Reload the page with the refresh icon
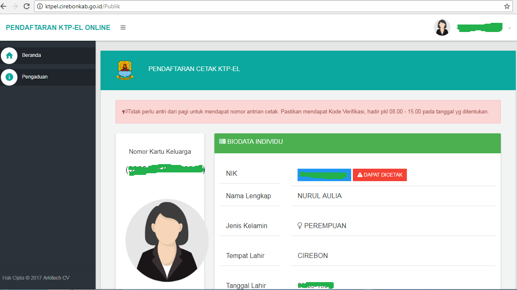Screen dimensions: 517x290 pyautogui.click(x=26, y=6)
